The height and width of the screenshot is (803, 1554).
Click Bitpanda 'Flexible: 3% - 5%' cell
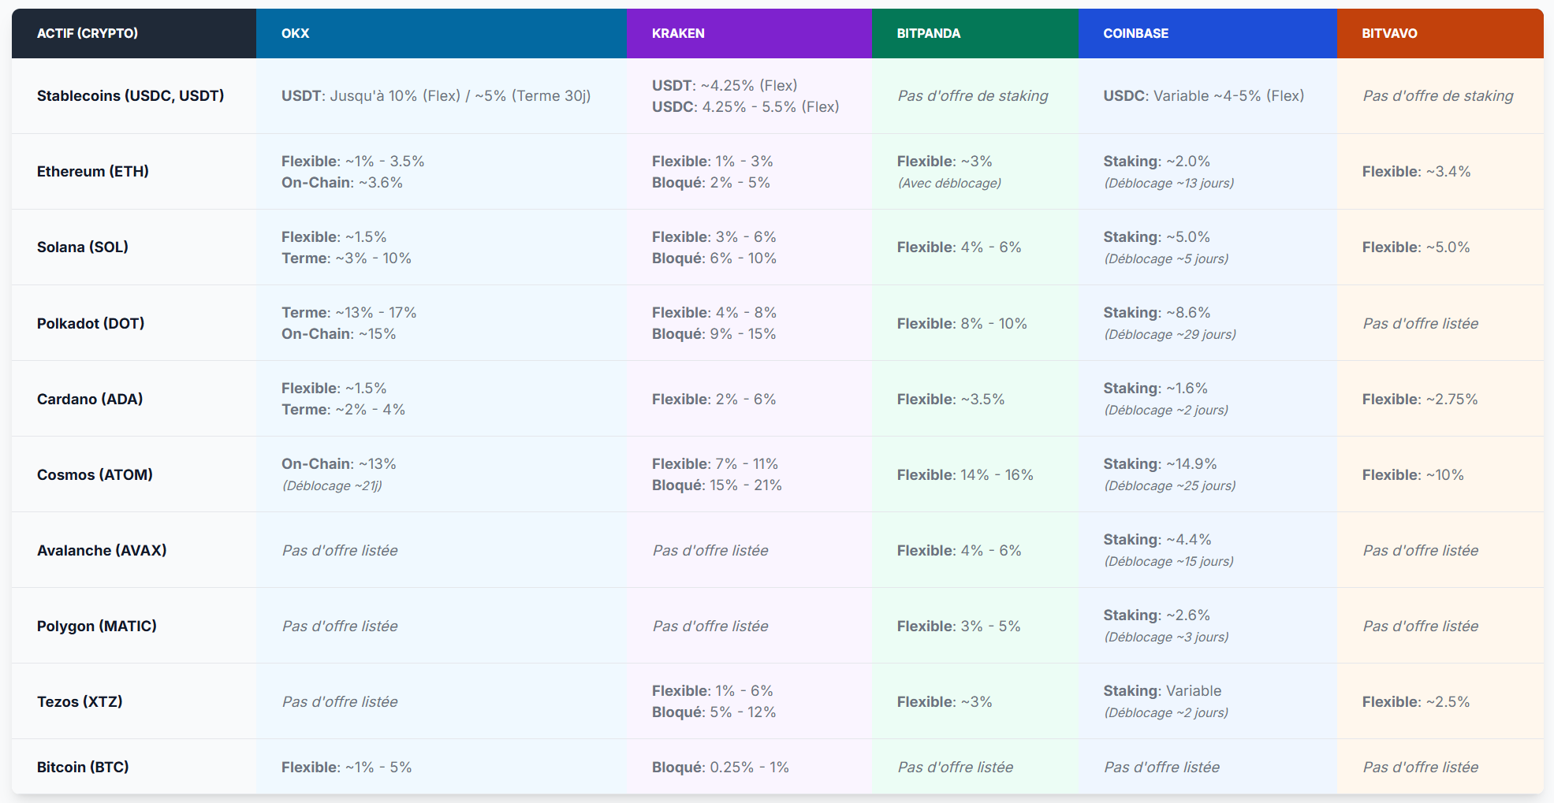pyautogui.click(x=959, y=626)
